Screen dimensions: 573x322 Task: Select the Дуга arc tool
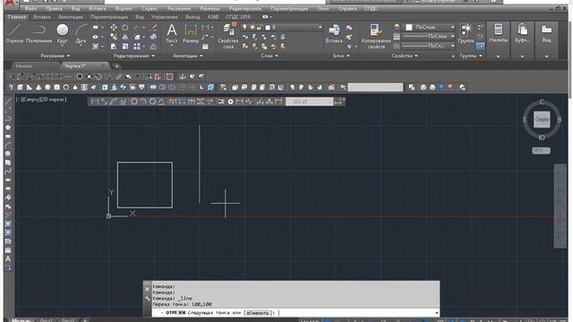[x=81, y=34]
